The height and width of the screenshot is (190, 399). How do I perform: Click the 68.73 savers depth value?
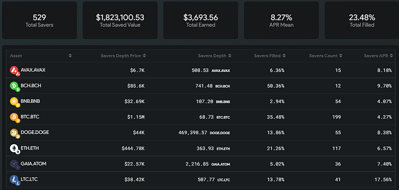[x=206, y=117]
